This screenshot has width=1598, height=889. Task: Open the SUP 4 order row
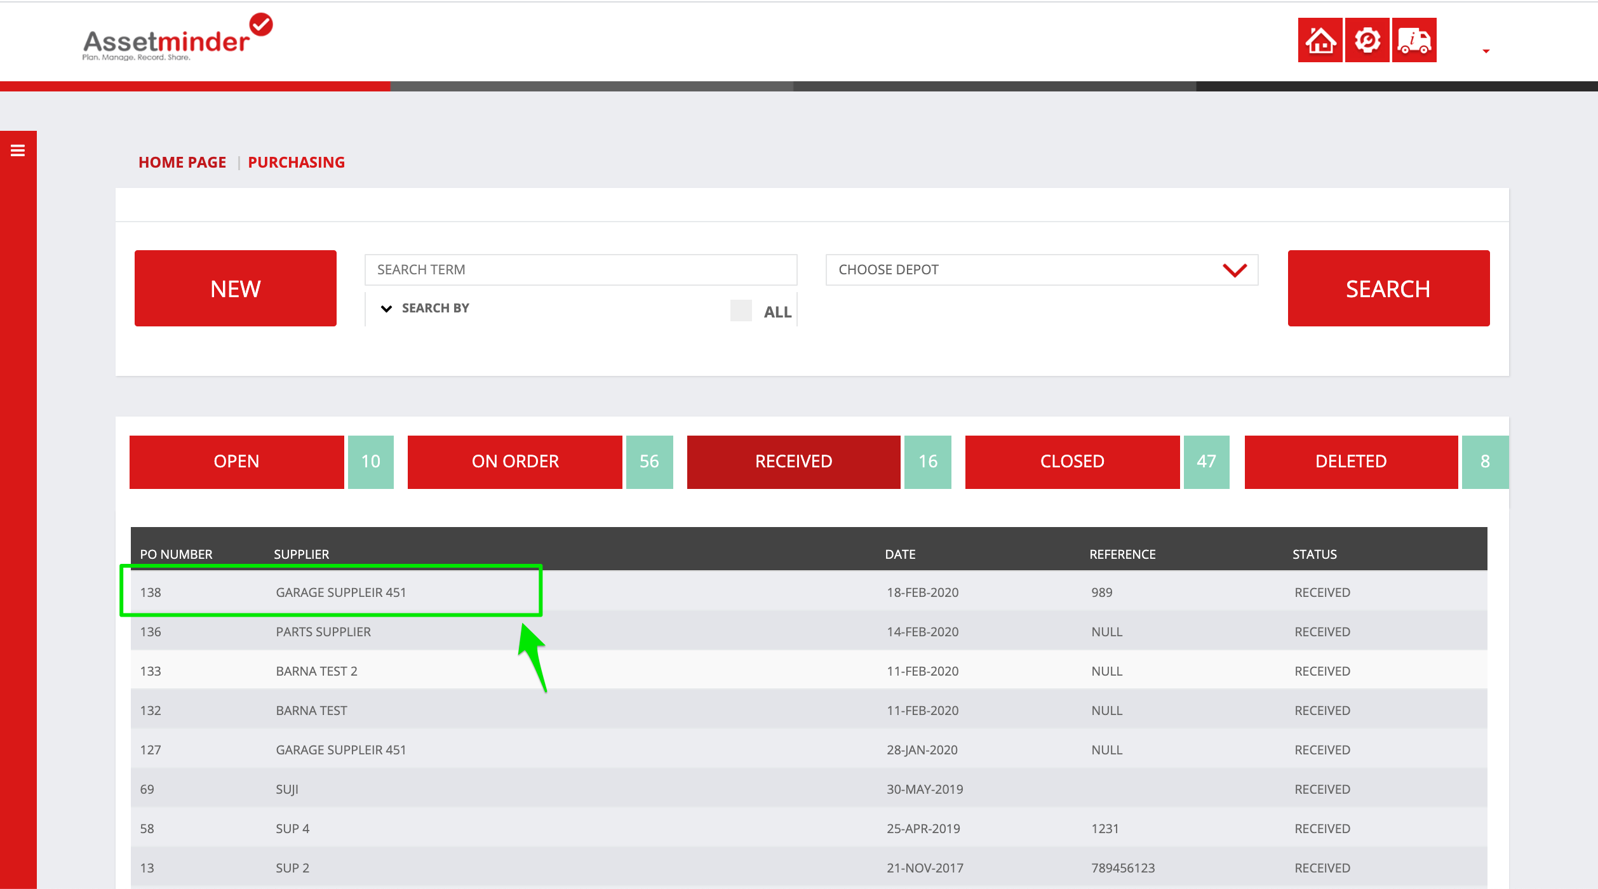tap(809, 828)
